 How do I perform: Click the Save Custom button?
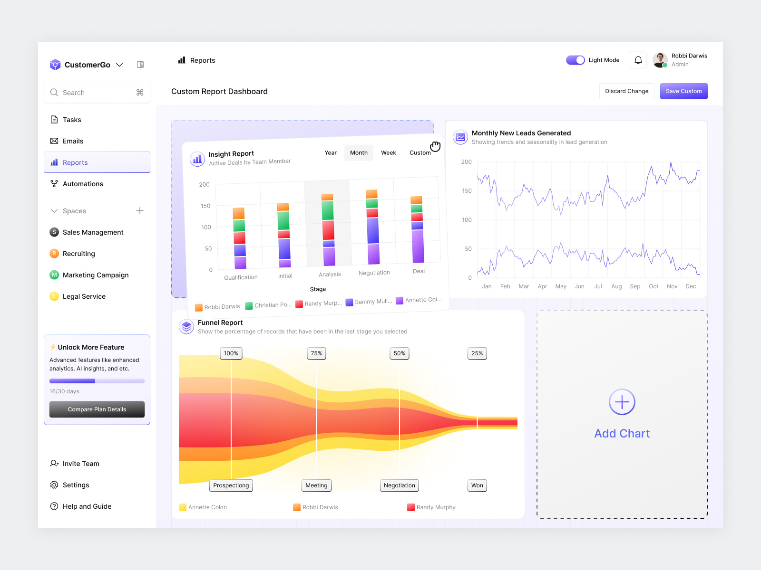(683, 91)
